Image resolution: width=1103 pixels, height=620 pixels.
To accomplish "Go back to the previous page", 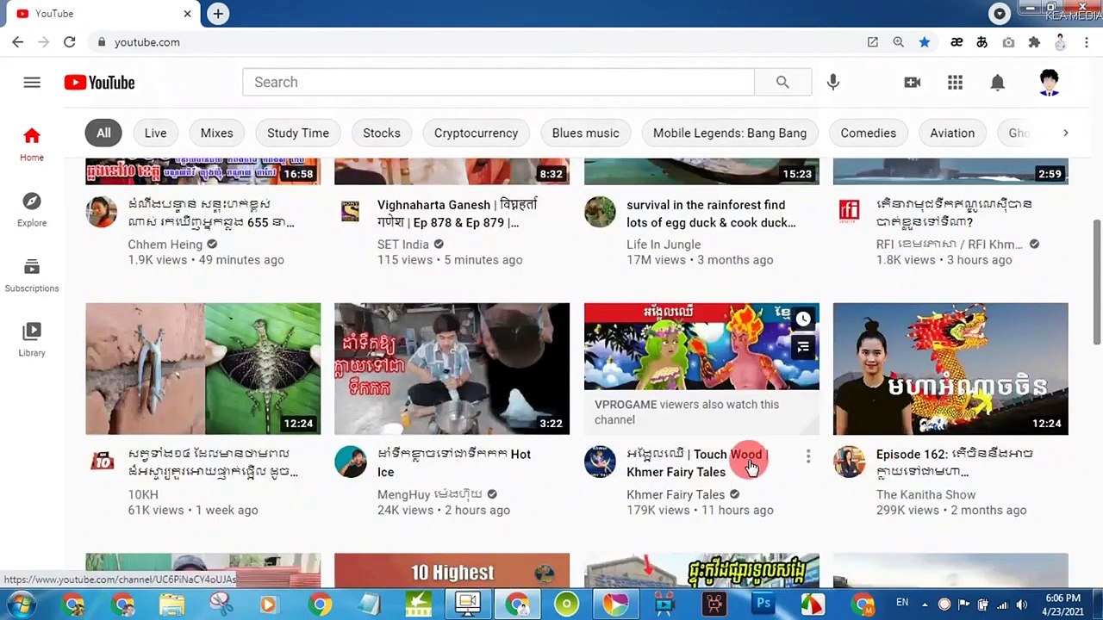I will click(18, 42).
